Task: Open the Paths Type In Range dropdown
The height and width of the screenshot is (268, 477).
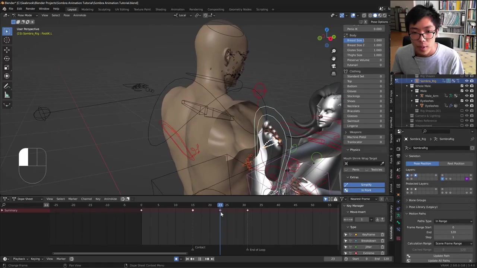Action: click(x=453, y=221)
